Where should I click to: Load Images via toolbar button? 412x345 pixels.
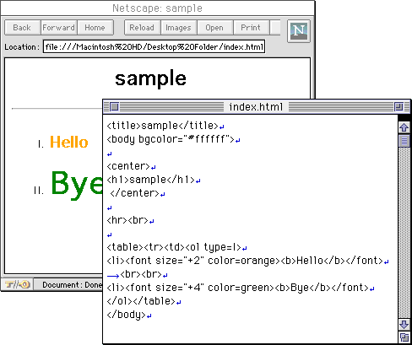click(179, 28)
